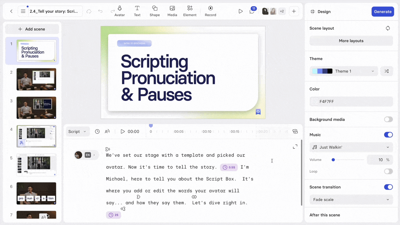Turn off the Music toggle

point(388,135)
